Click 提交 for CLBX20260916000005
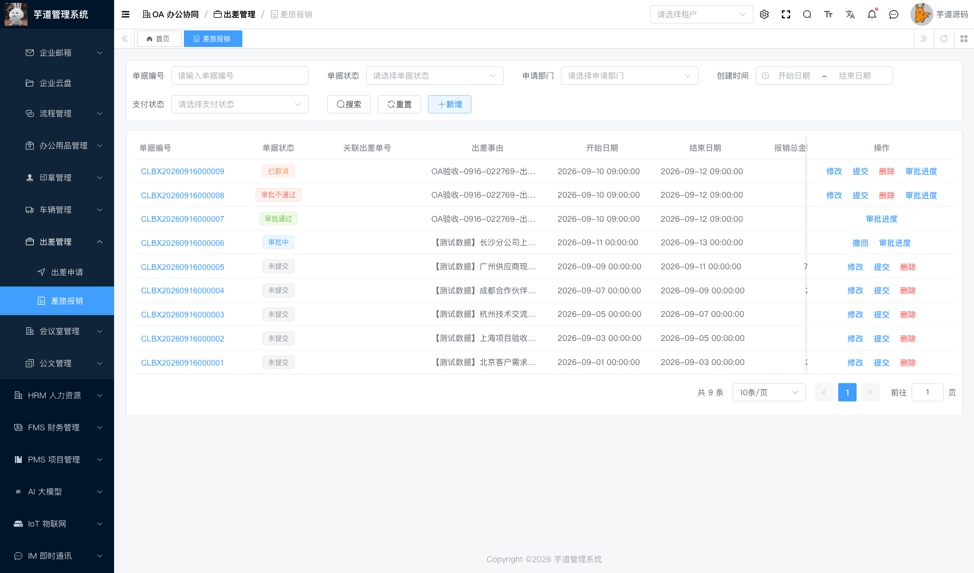974x573 pixels. tap(881, 267)
